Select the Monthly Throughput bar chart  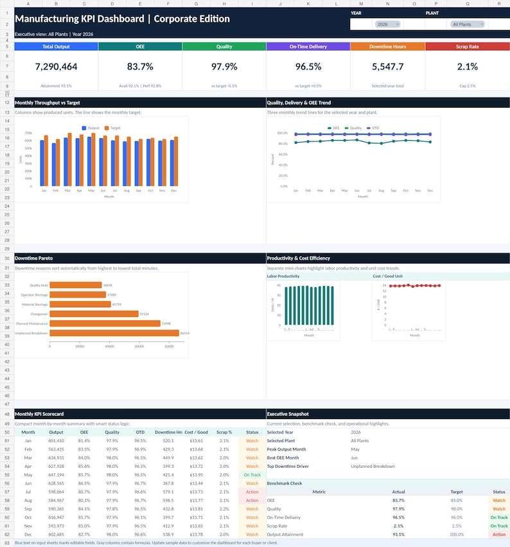point(101,159)
